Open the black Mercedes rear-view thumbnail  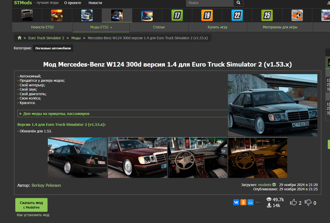tap(77, 157)
